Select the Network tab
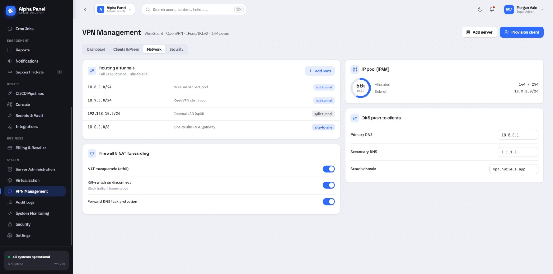The width and height of the screenshot is (553, 274). tap(154, 49)
